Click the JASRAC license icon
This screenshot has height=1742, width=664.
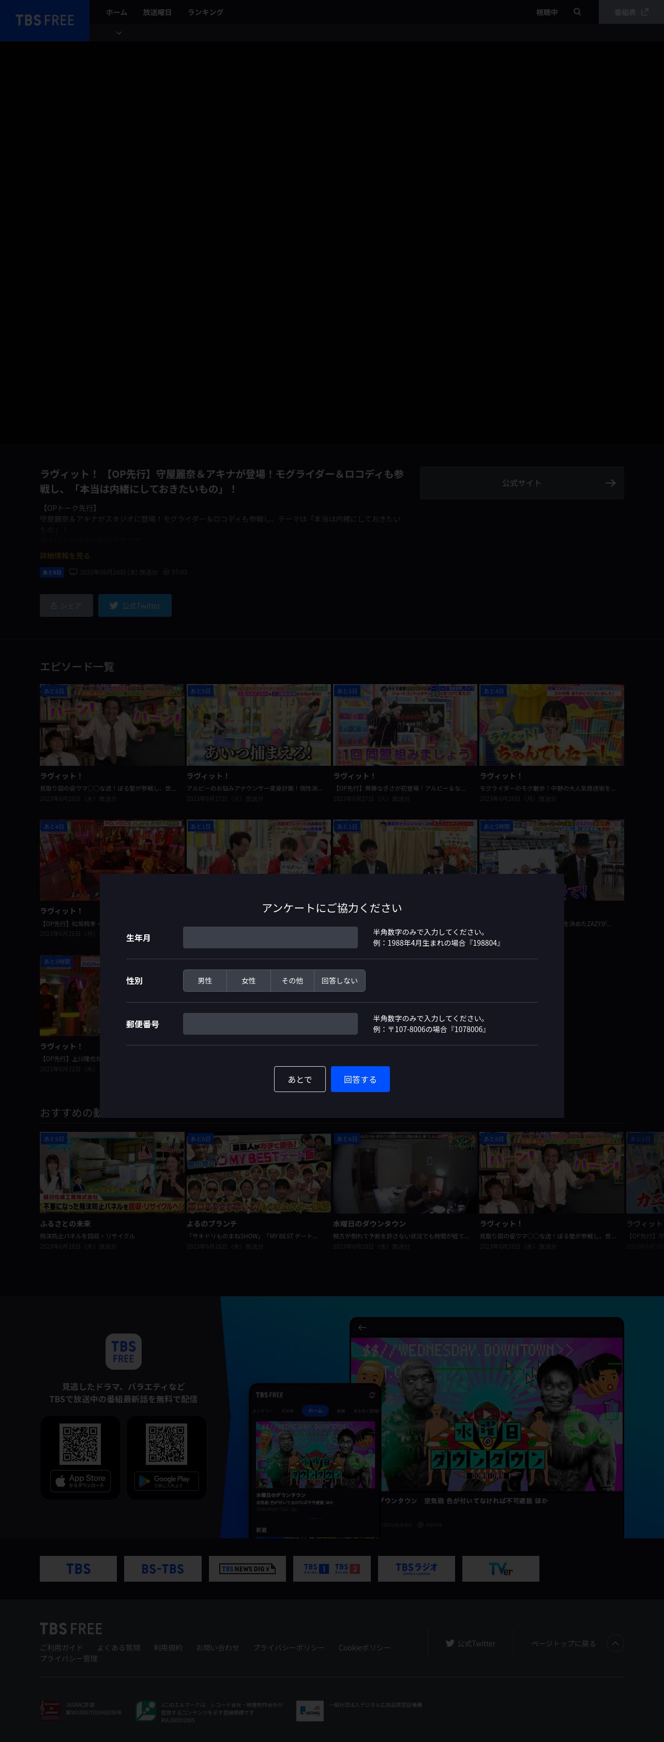50,1711
